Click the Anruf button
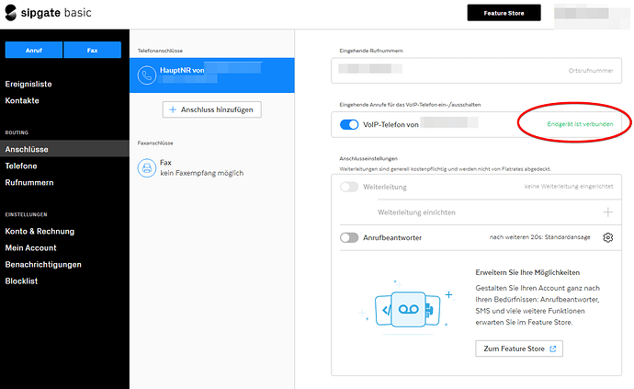Viewport: 634px width, 389px height. point(34,51)
